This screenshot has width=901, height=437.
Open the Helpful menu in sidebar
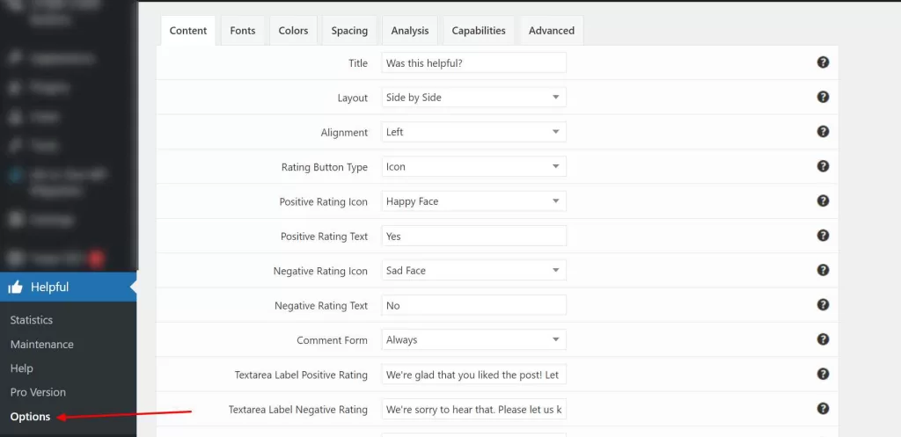[69, 287]
